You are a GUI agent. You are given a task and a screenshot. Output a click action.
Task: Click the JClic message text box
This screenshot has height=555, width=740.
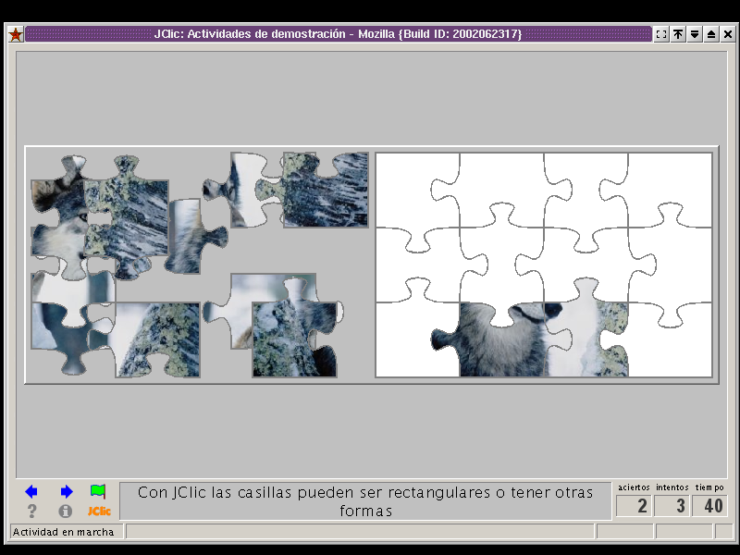(365, 500)
